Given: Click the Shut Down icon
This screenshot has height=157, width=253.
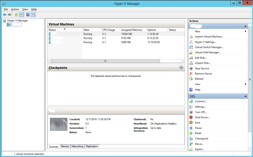Looking at the screenshot, I should point(191,117).
